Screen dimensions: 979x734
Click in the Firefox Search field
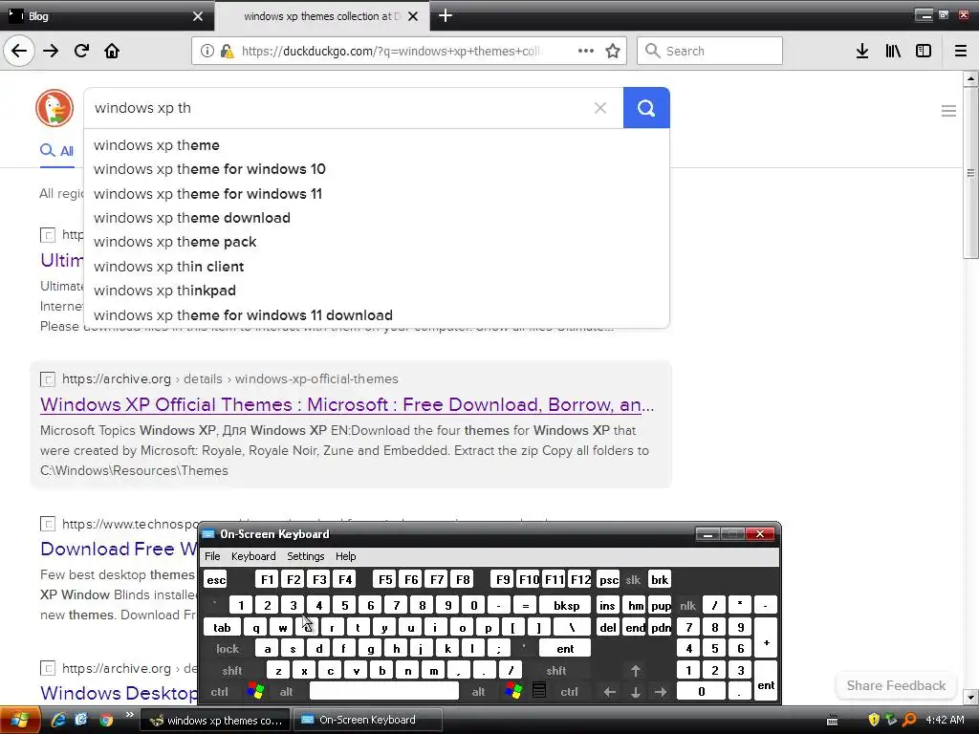[x=709, y=51]
